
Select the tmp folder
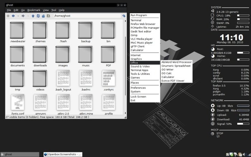pos(18,81)
